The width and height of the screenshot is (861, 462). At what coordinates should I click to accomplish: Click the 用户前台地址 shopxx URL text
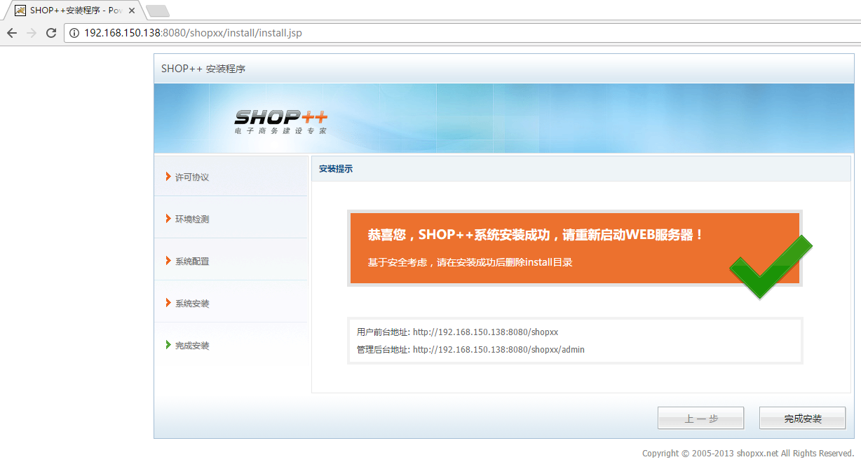coord(485,332)
